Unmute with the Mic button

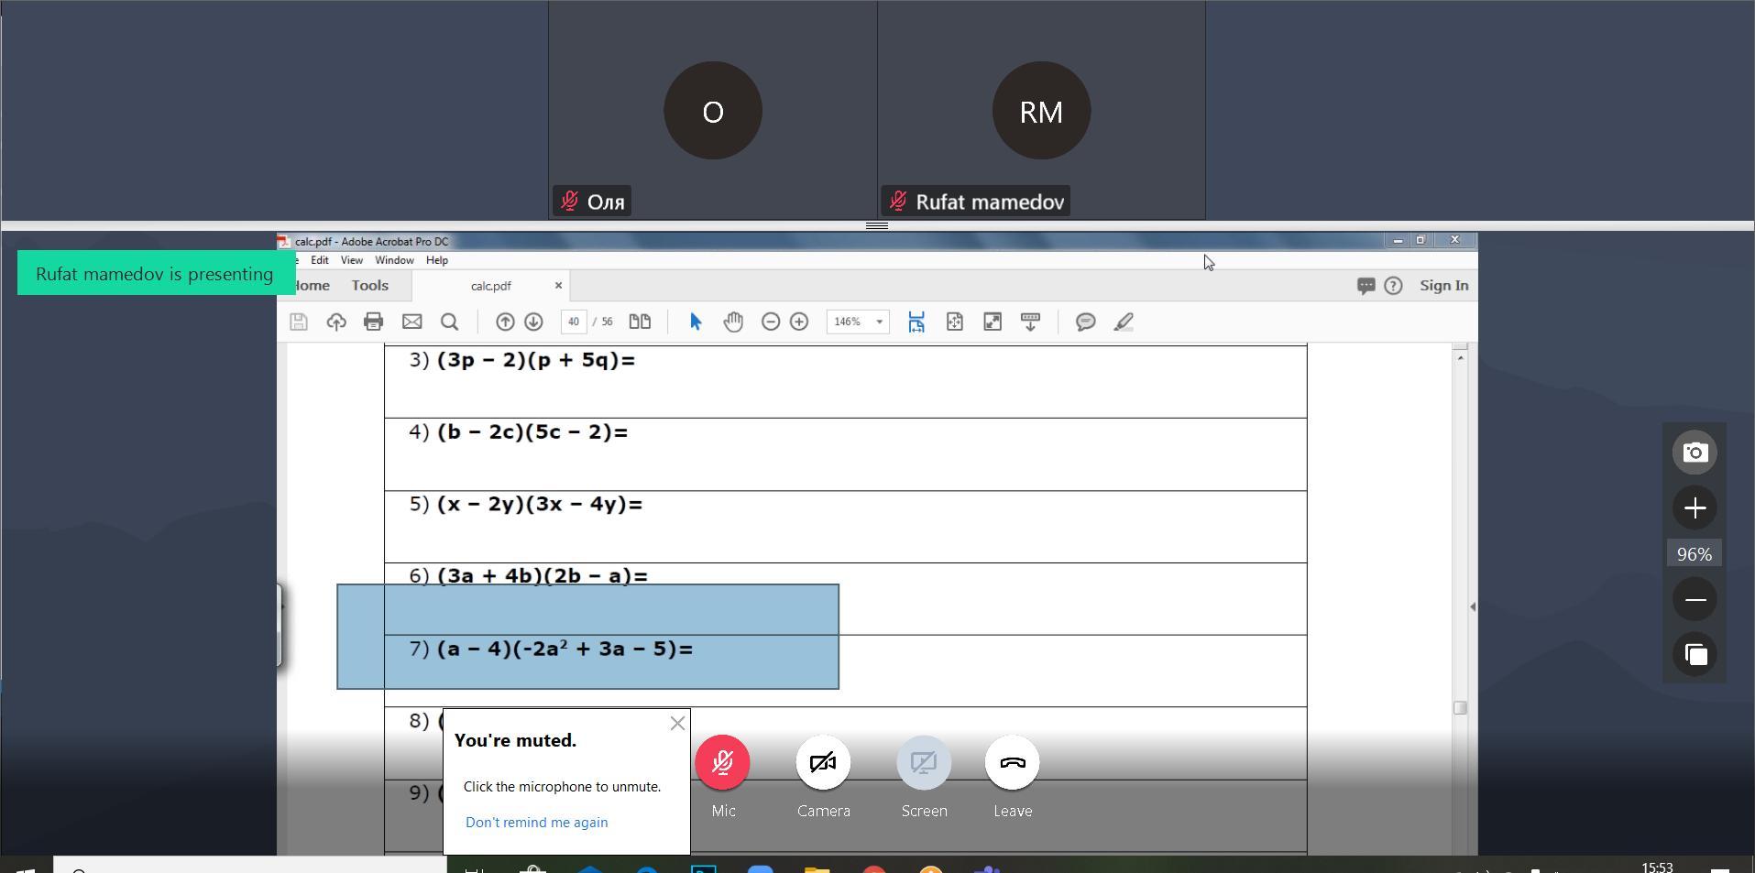pyautogui.click(x=722, y=763)
